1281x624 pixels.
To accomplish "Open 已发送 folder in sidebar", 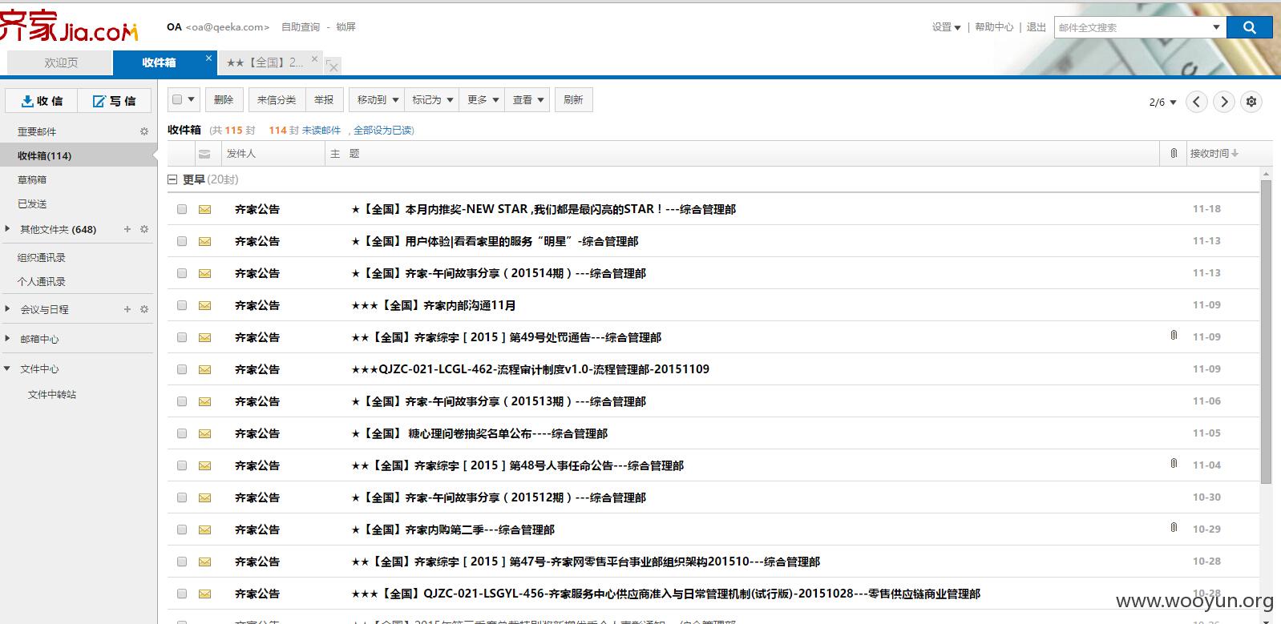I will pos(32,203).
